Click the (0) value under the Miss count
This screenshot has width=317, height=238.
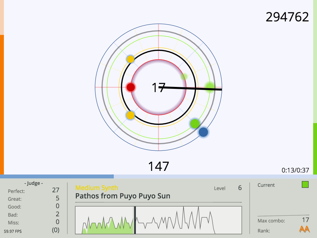coord(56,230)
